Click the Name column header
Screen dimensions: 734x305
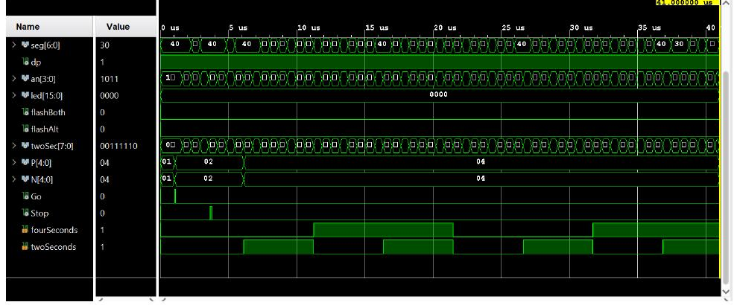[50, 27]
